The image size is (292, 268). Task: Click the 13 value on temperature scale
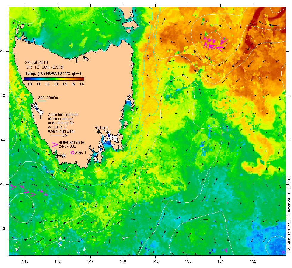click(x=56, y=84)
